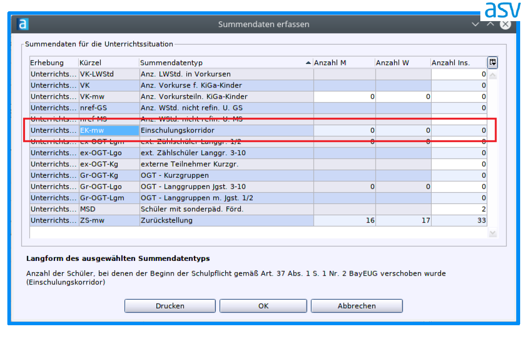The width and height of the screenshot is (530, 338).
Task: Click the table scrollbar up arrow
Action: (x=493, y=76)
